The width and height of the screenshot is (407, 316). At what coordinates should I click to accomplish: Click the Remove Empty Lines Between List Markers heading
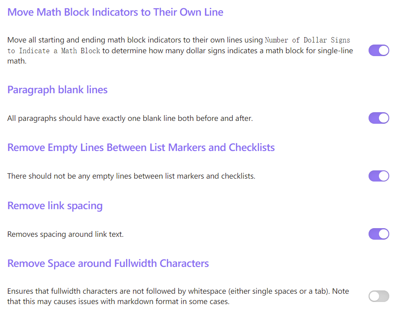click(x=141, y=147)
